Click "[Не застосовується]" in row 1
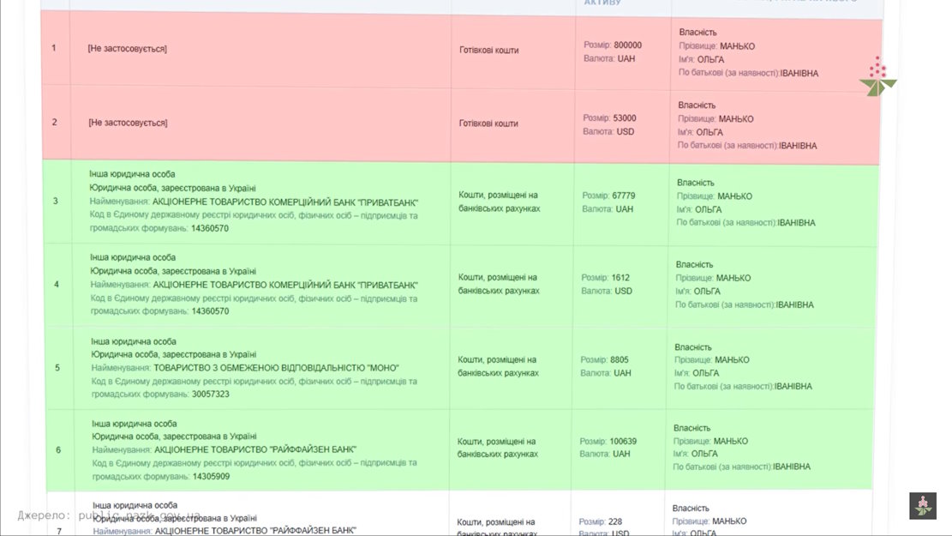952x536 pixels. coord(128,49)
